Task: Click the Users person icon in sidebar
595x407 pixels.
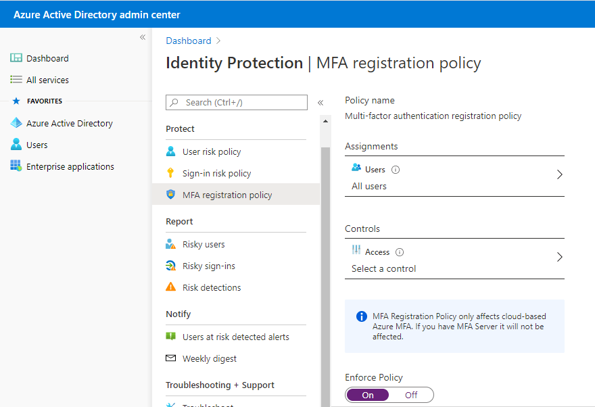Action: (16, 144)
